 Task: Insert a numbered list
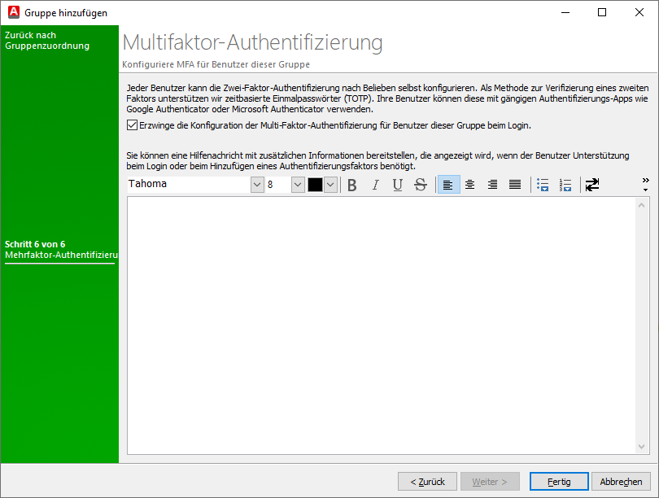tap(565, 185)
